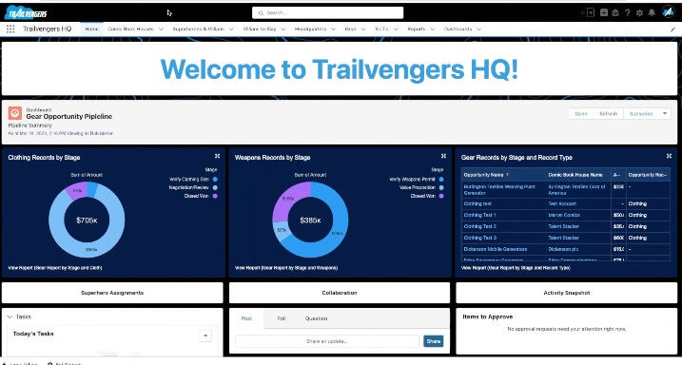Screen dimensions: 682x365
Task: Open the Clothing Test 1 opportunity link
Action: coord(479,215)
